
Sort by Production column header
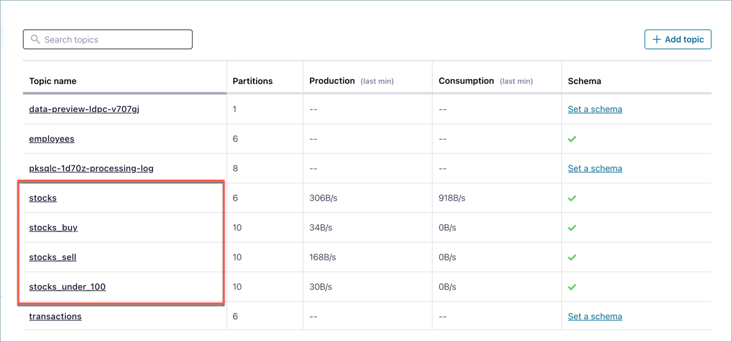coord(332,81)
